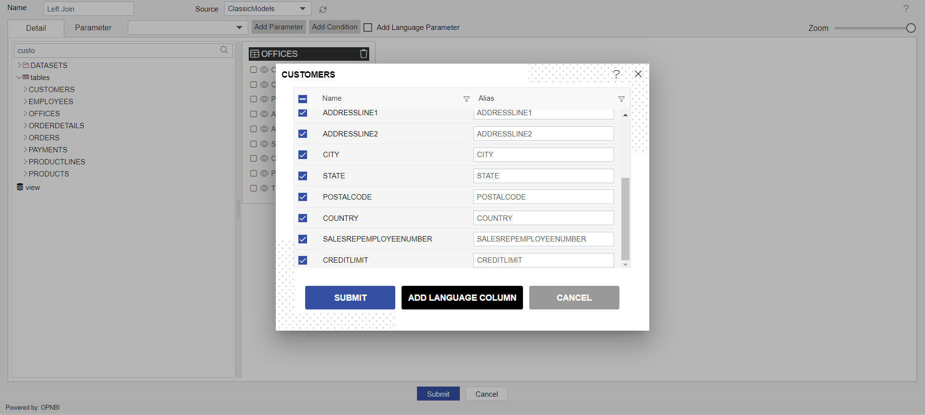925x415 pixels.
Task: Uncheck the ADDRESSLINE2 column checkbox
Action: [303, 134]
